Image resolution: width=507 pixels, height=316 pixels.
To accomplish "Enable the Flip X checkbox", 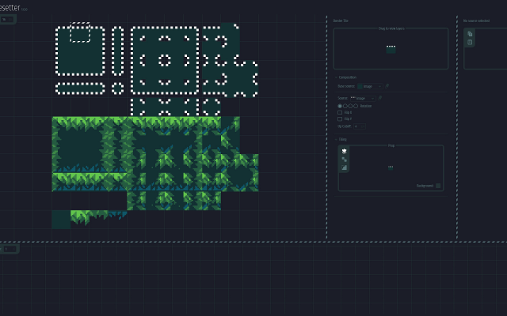I will tap(340, 112).
